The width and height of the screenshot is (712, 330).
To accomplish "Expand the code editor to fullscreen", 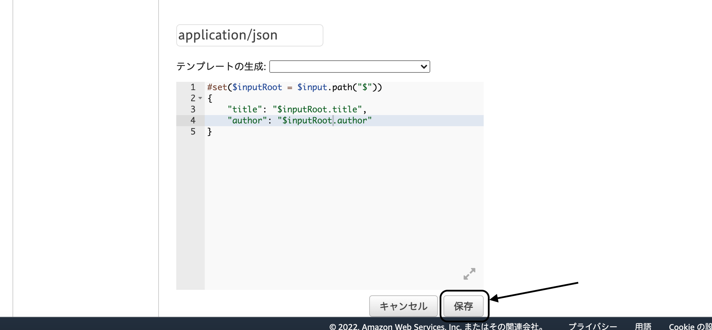I will 469,274.
